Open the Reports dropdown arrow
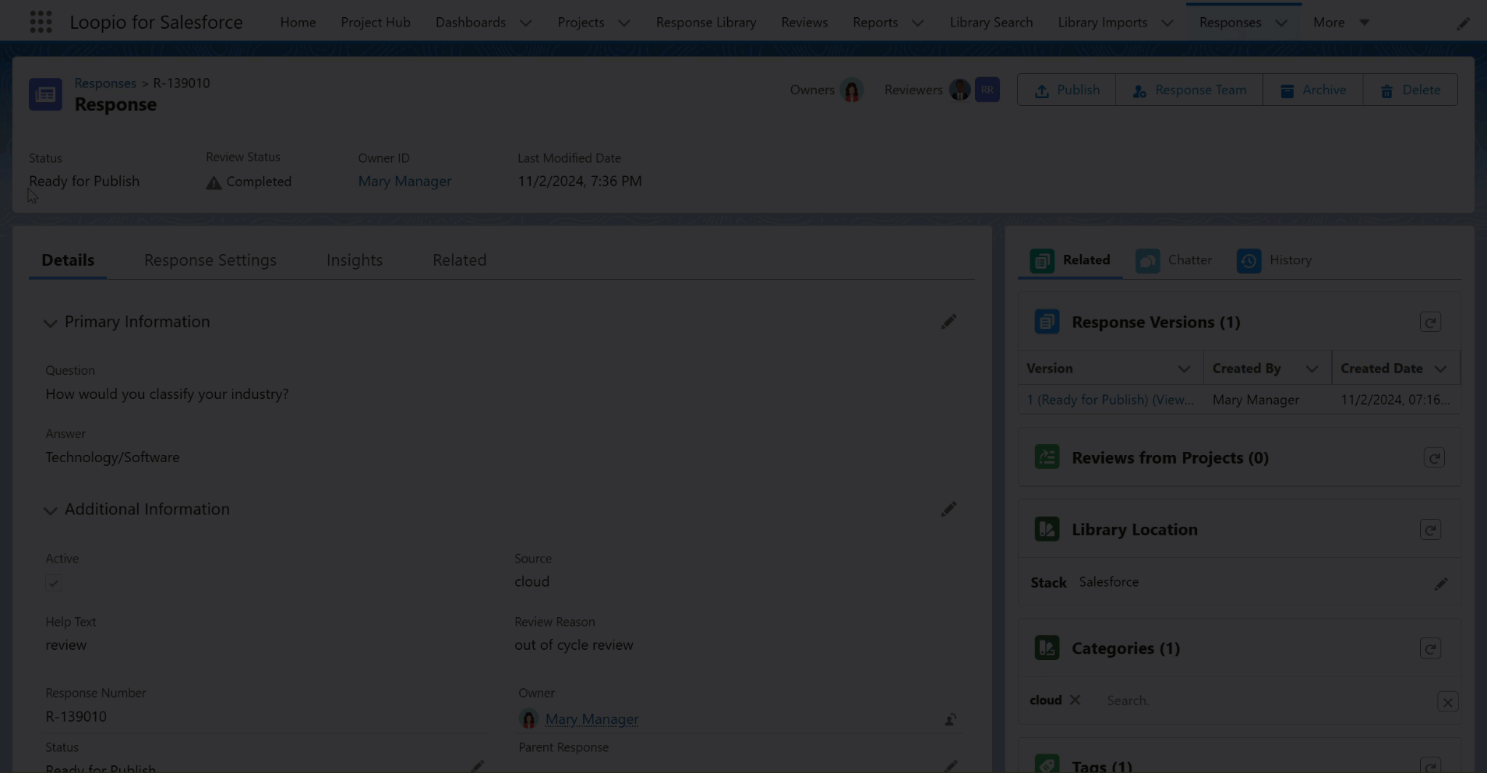This screenshot has height=773, width=1487. [x=917, y=23]
